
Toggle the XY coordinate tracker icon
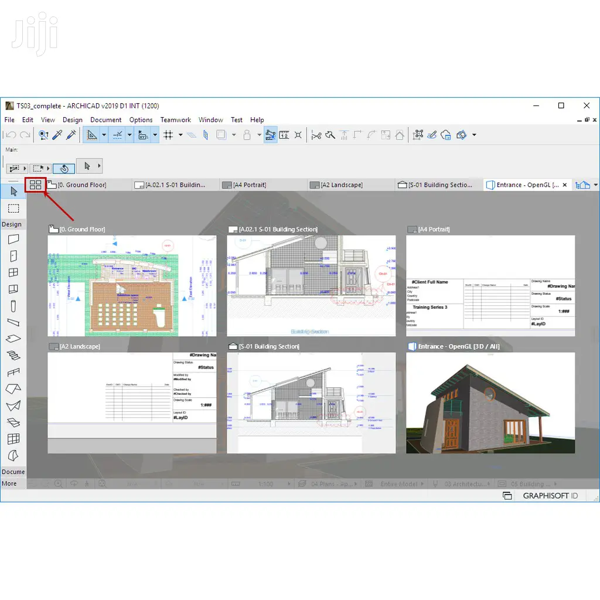click(x=143, y=135)
